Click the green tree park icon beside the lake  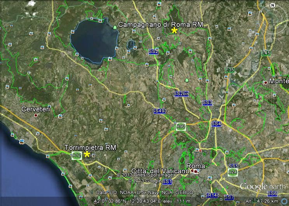pos(115,27)
